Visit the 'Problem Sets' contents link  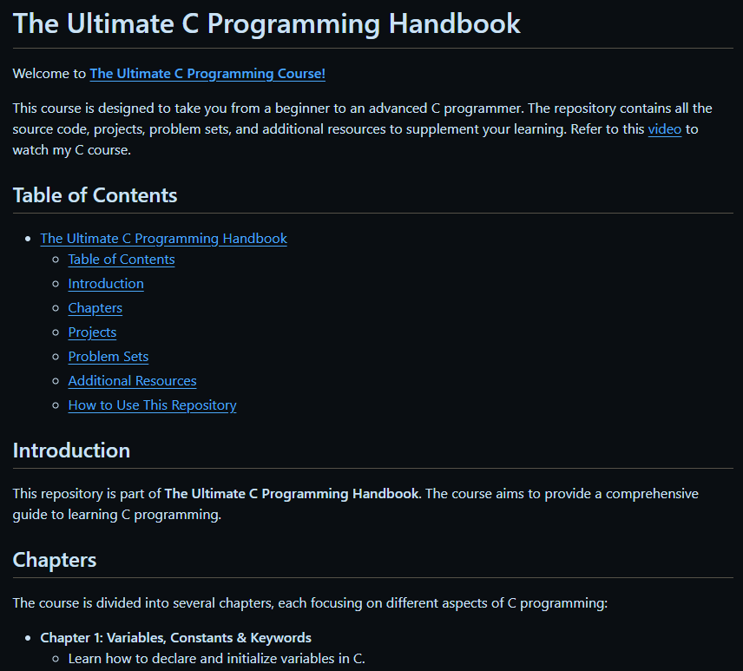[x=108, y=357]
